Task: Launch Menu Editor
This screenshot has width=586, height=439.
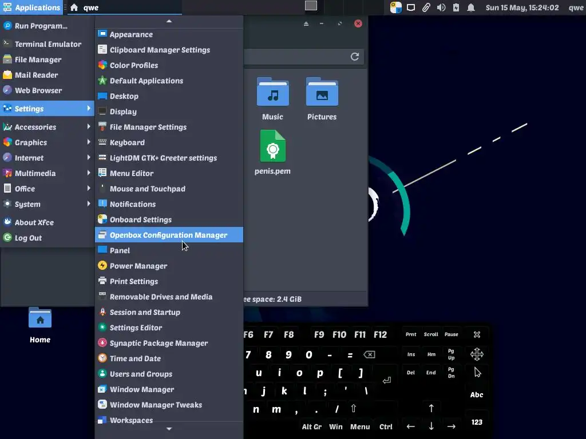Action: (x=169, y=173)
